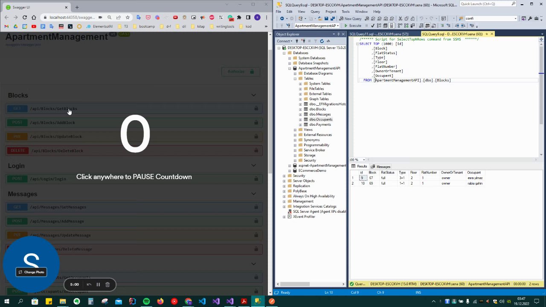Open Calculator from the taskbar
The image size is (546, 307).
tap(90, 301)
